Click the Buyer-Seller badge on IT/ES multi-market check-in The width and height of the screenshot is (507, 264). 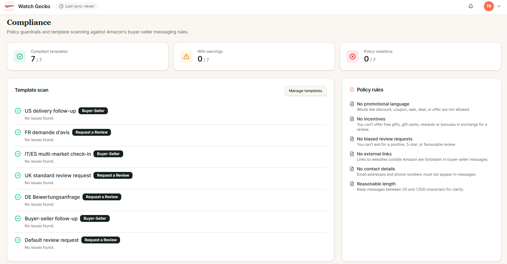coord(108,154)
